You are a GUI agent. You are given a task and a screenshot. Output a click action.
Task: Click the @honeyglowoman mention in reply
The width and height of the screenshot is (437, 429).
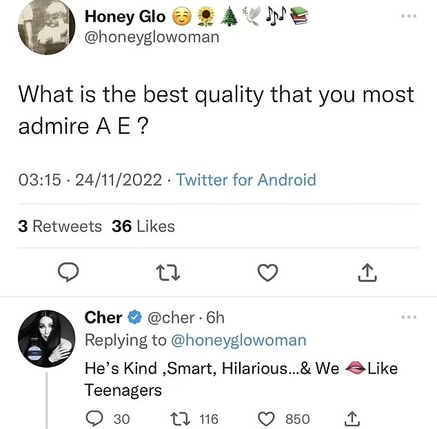pyautogui.click(x=238, y=340)
